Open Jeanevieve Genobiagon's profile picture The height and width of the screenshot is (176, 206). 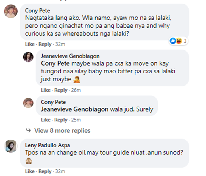[x=28, y=57]
